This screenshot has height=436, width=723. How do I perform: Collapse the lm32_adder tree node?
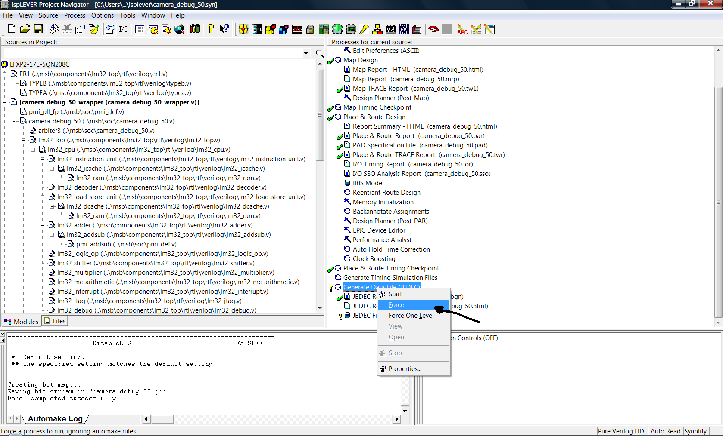(43, 225)
